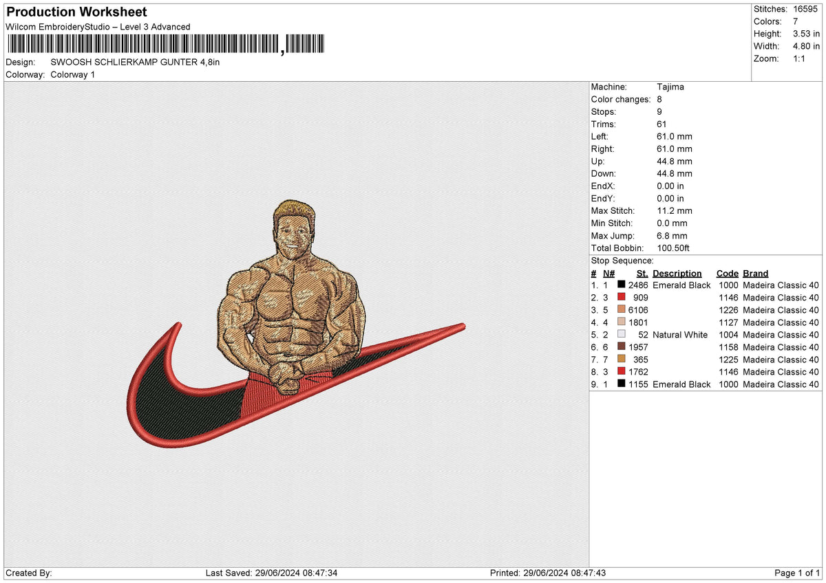Click the Page 1 of 1 indicator
Viewport: 826px width, 583px height.
click(797, 573)
